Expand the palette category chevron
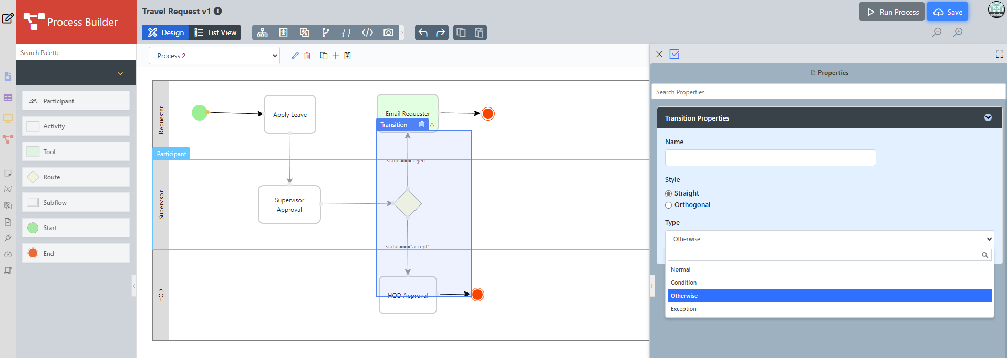Screen dimensions: 1007x358 pos(120,73)
